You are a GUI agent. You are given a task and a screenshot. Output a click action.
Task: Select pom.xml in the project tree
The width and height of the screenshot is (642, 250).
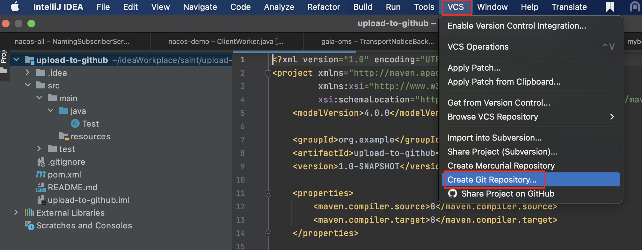tap(64, 175)
